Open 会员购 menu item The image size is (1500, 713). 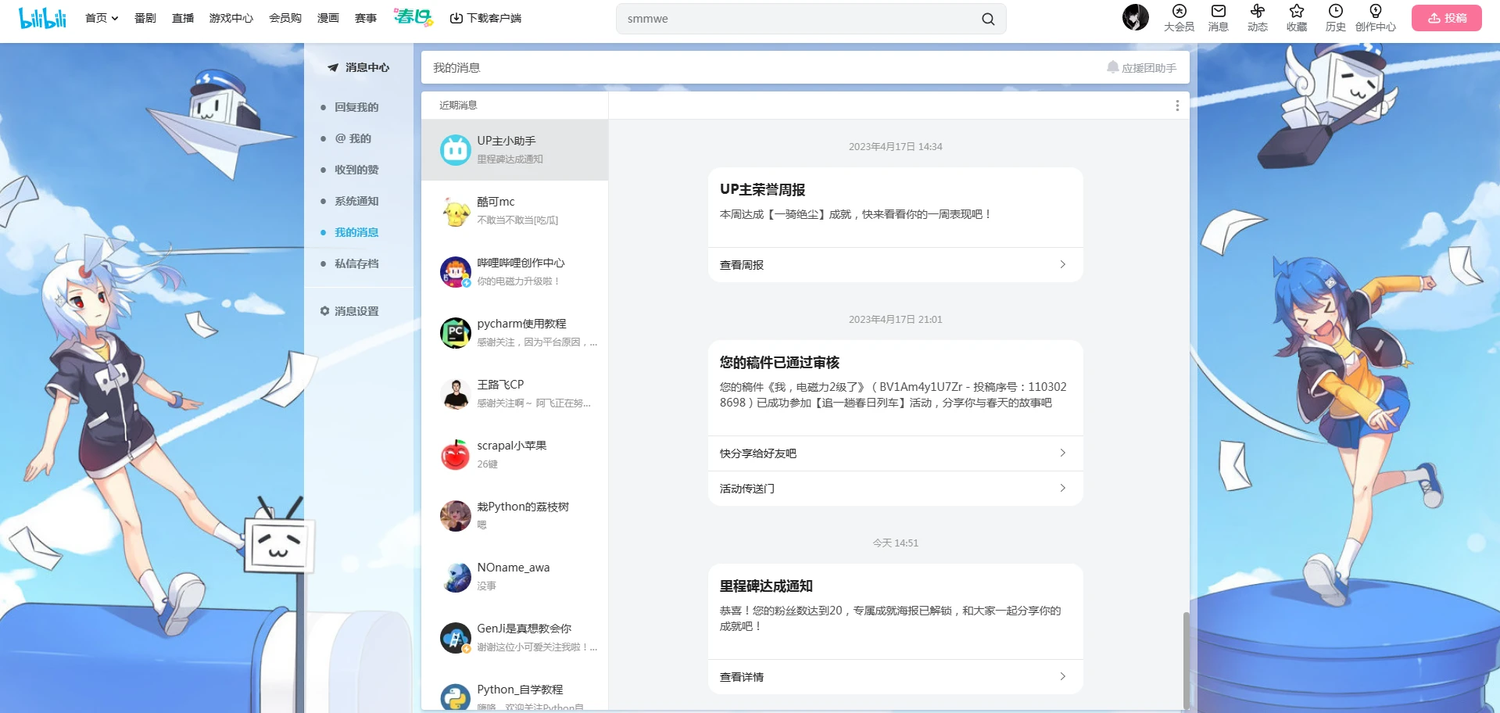[x=285, y=18]
